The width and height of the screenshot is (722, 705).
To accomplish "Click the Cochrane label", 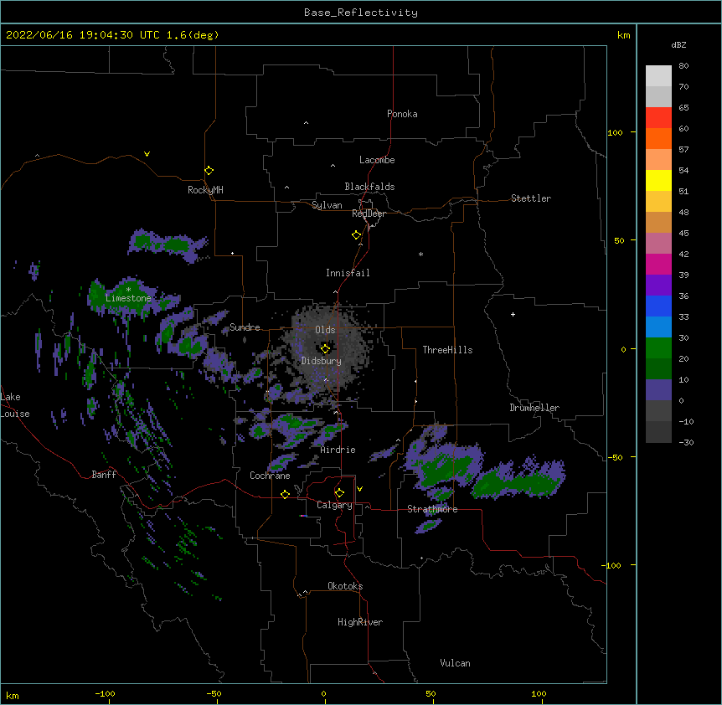I will (x=270, y=476).
